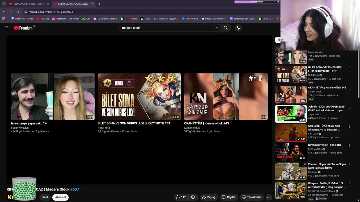
Task: Open options for Dünyanın En Küçük Evleri
Action: point(349,184)
